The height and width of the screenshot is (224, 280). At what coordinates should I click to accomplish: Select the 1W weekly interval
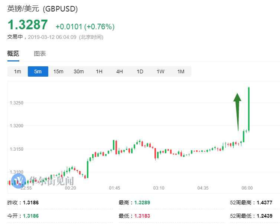tap(160, 71)
